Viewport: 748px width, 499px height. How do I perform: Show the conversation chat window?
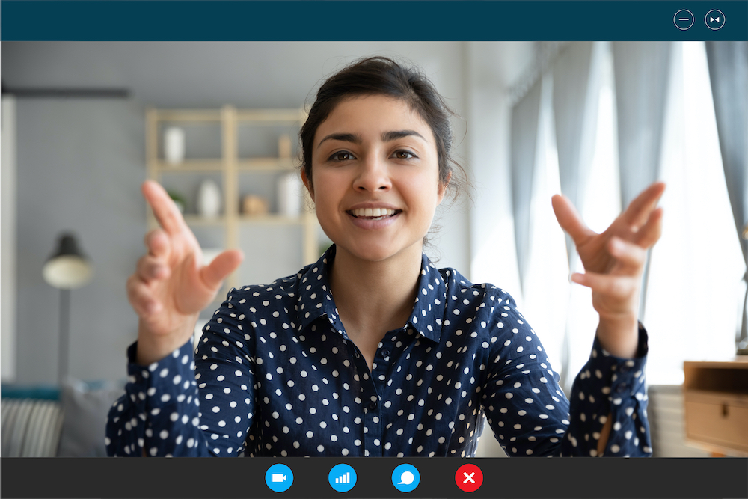(x=405, y=477)
